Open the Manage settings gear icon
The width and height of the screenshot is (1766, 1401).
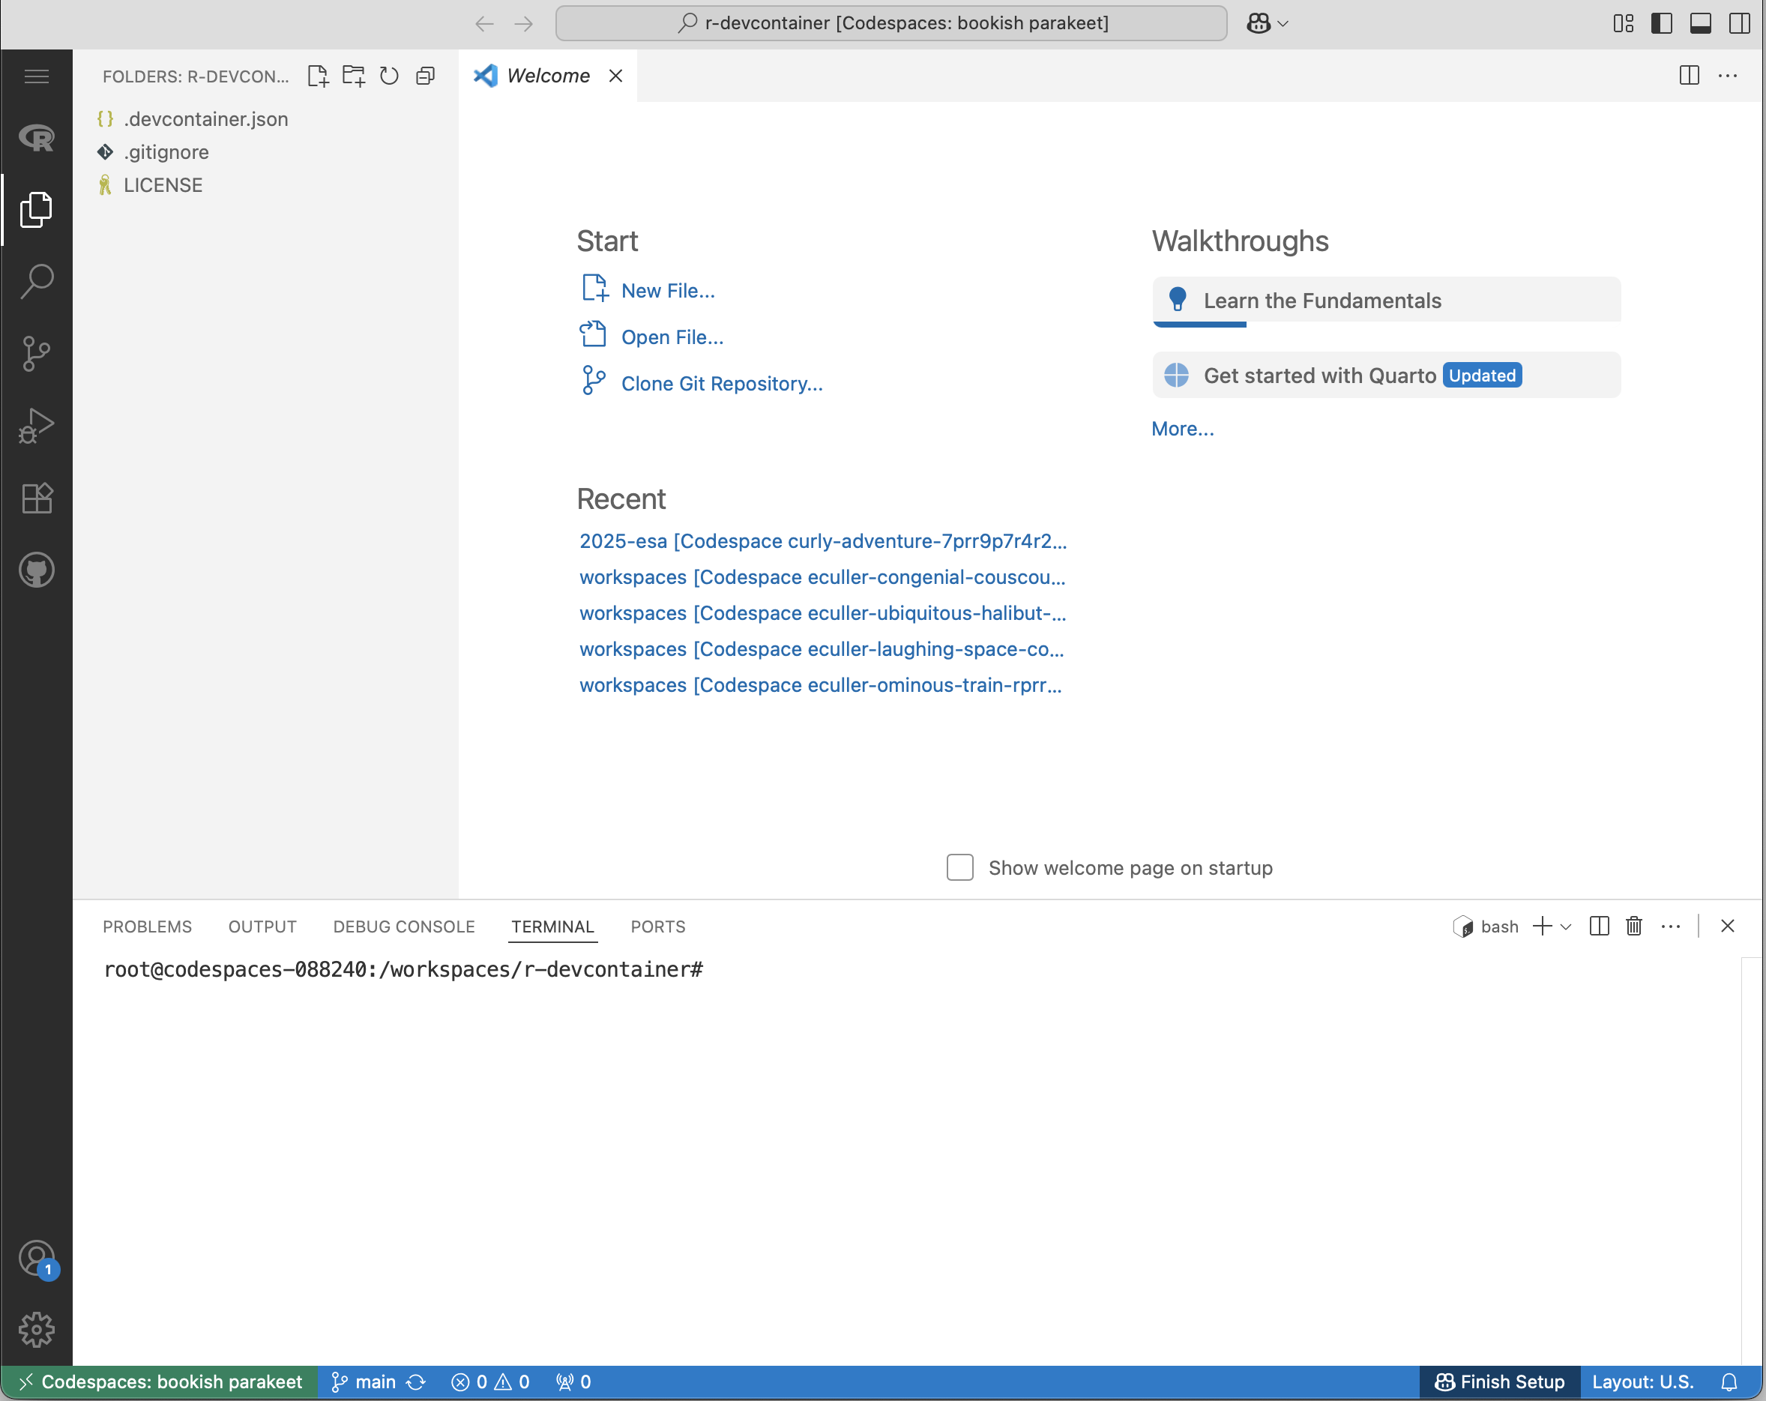[x=36, y=1329]
